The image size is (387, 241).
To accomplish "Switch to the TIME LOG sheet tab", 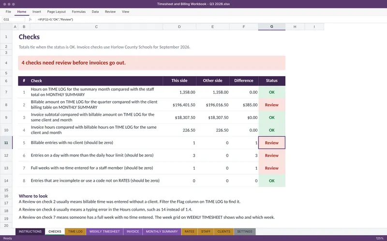I will pos(75,231).
